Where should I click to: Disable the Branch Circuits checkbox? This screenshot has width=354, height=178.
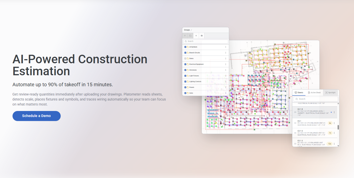pyautogui.click(x=185, y=52)
